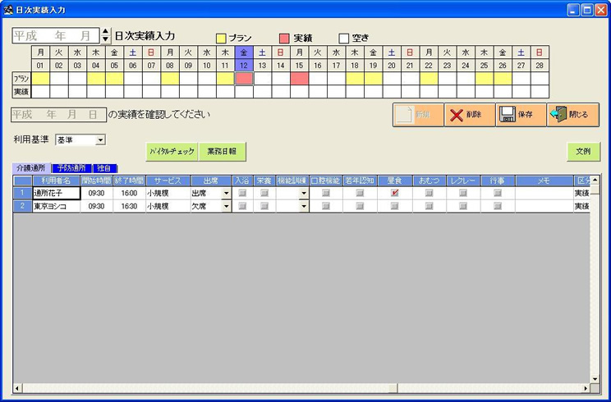Image resolution: width=611 pixels, height=402 pixels.
Task: Click the disabled 新規 new document button
Action: 417,115
